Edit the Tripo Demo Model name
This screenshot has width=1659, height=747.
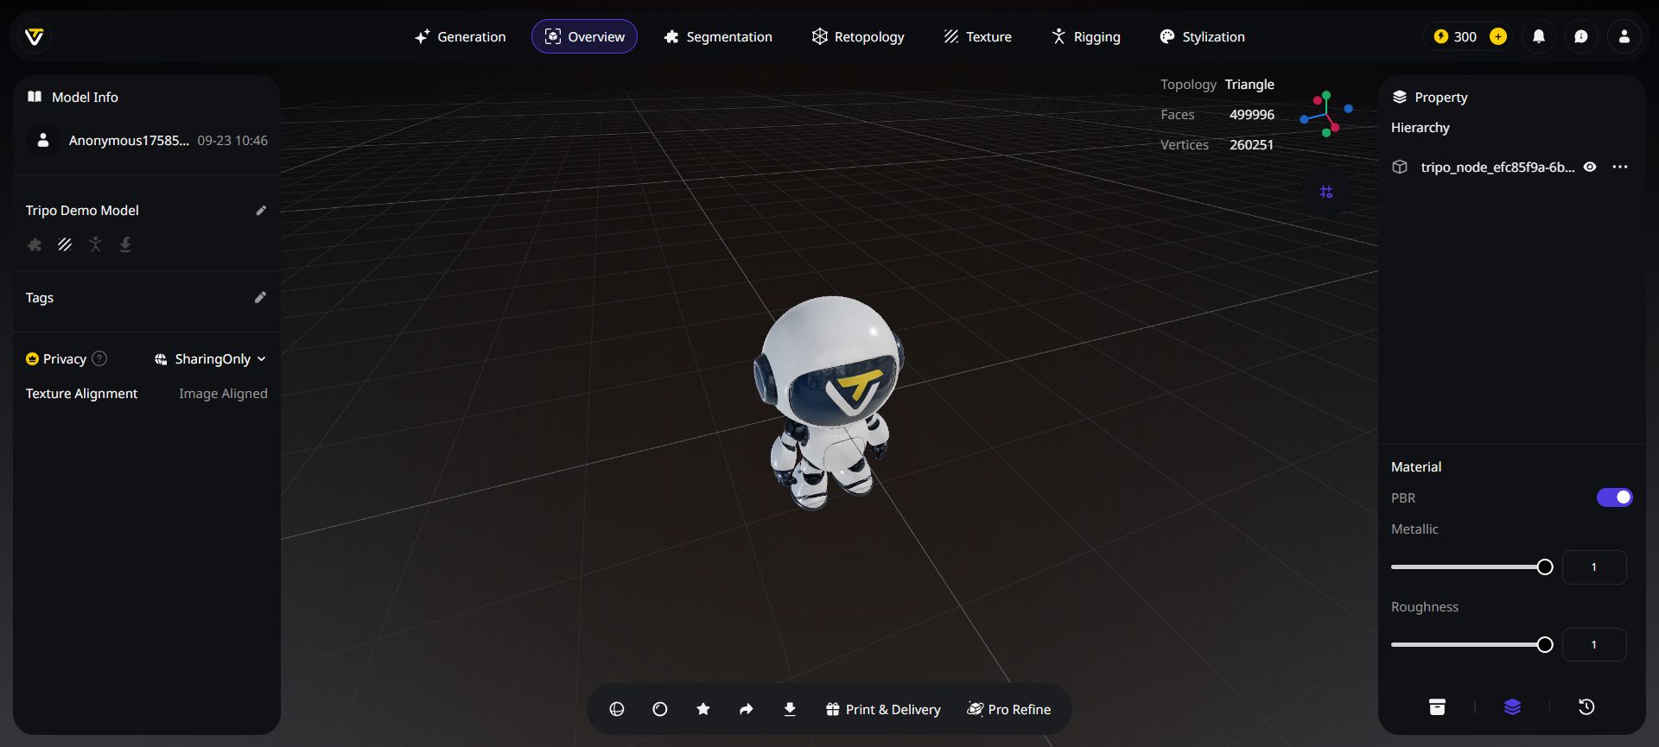pos(261,211)
